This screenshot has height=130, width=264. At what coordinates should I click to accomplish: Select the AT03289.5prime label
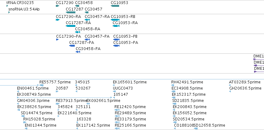245,82
